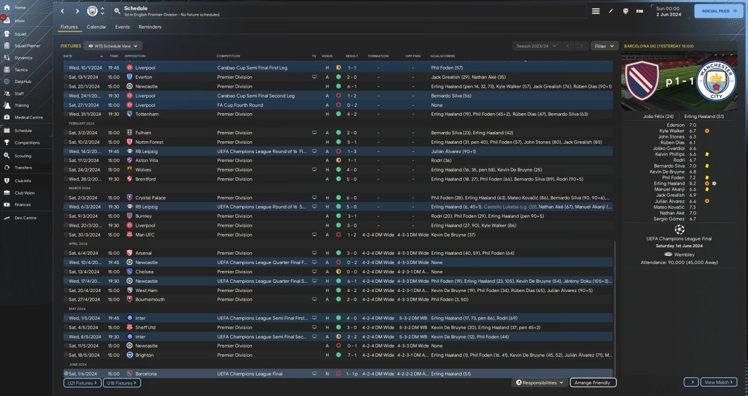748x396 pixels.
Task: Open the hamburger menu icon
Action: coord(595,11)
